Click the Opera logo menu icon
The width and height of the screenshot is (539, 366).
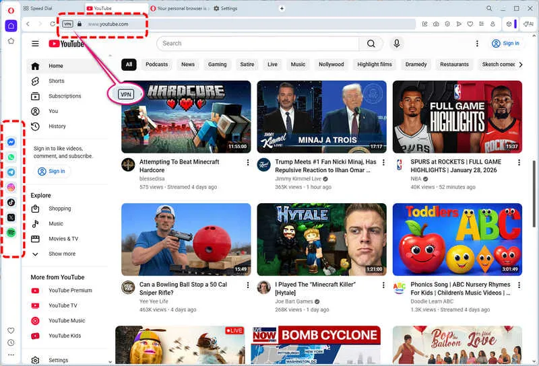click(11, 10)
